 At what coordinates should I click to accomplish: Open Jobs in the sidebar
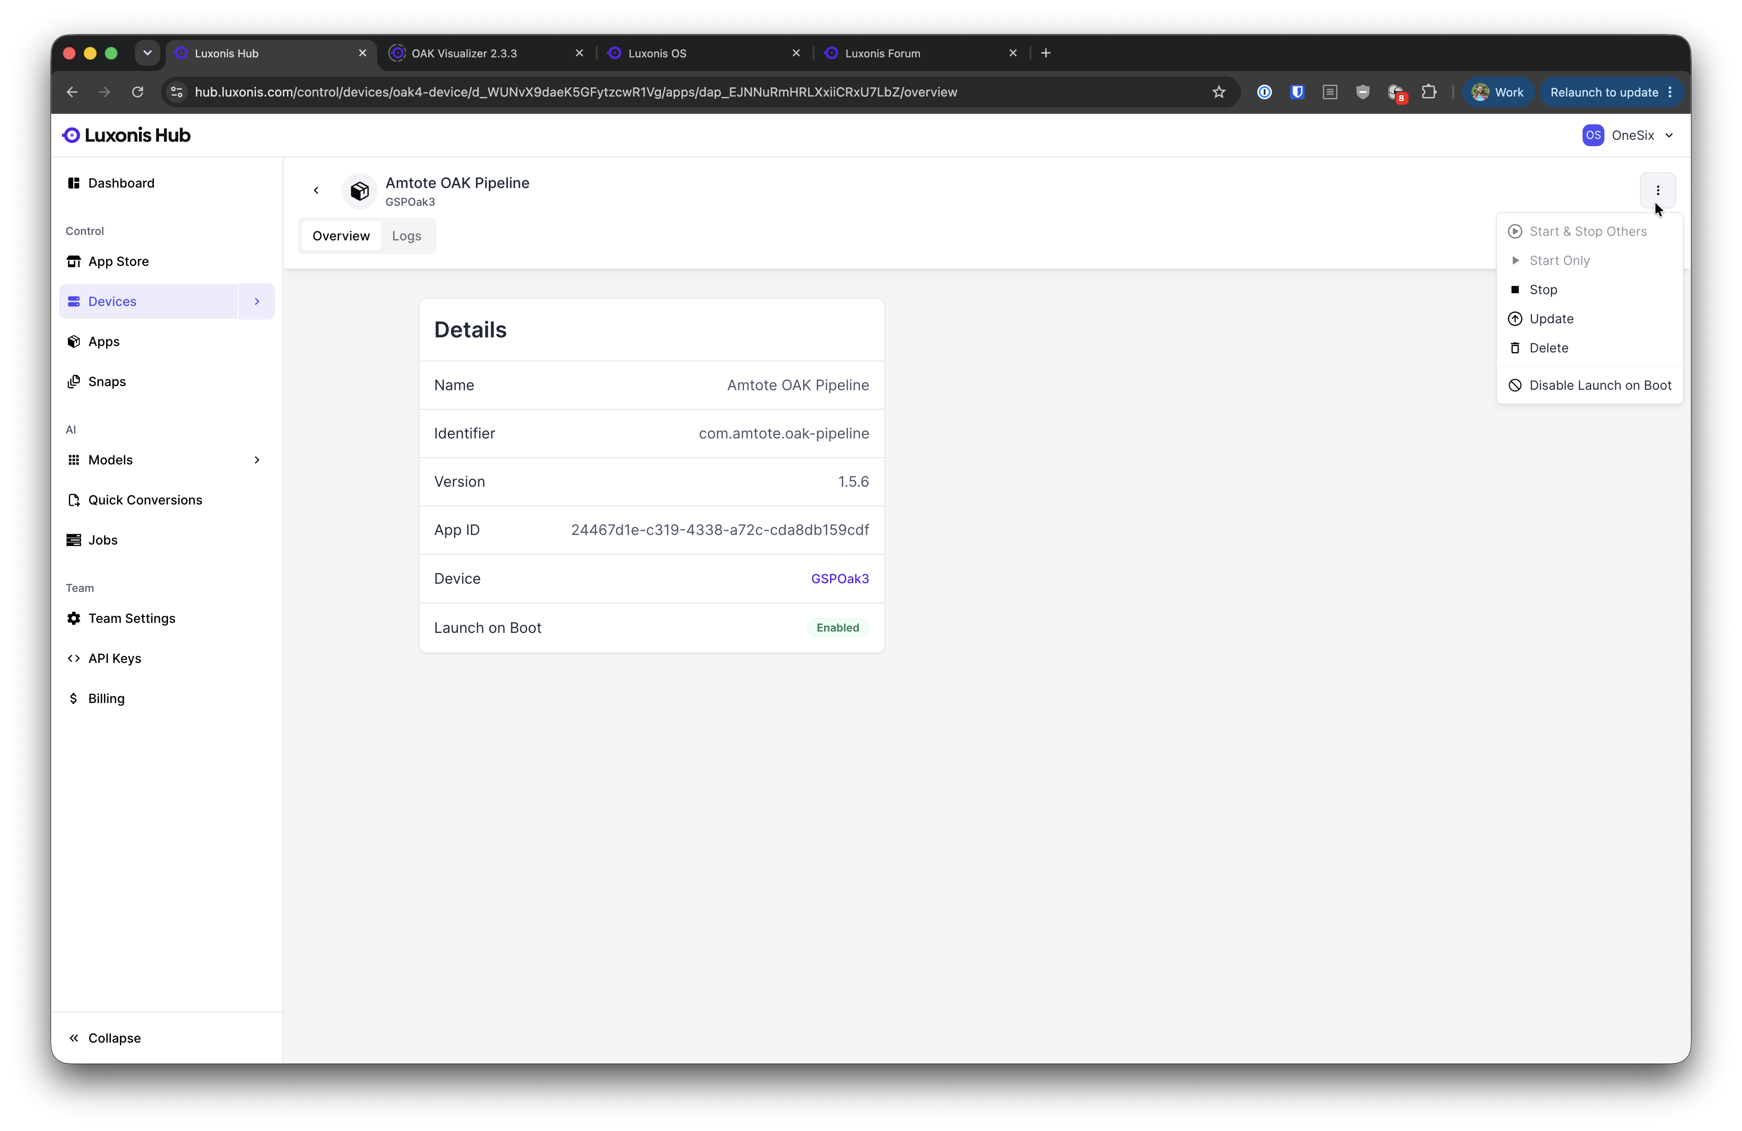coord(167,540)
